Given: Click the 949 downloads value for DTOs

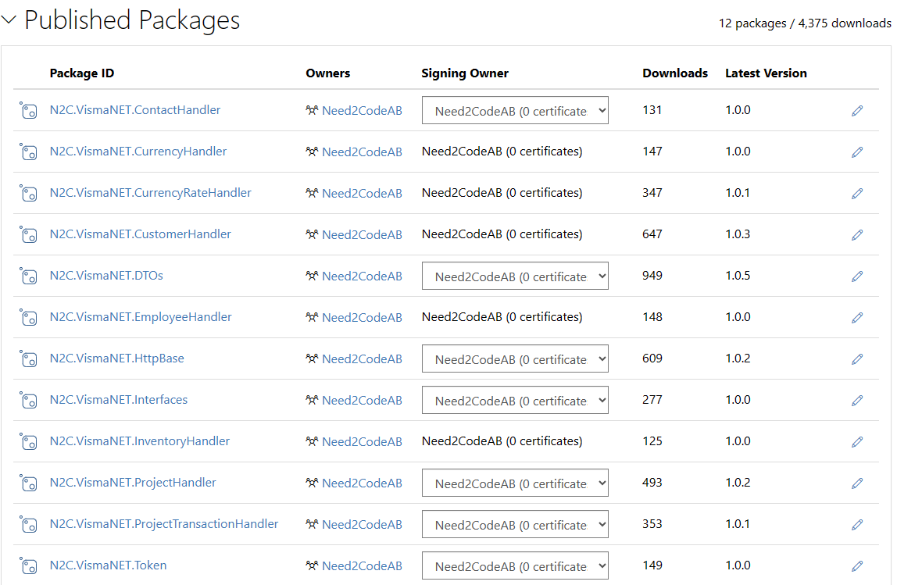Looking at the screenshot, I should (652, 276).
